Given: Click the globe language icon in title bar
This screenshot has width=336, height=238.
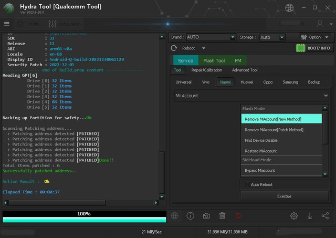Looking at the screenshot, I should (289, 8).
